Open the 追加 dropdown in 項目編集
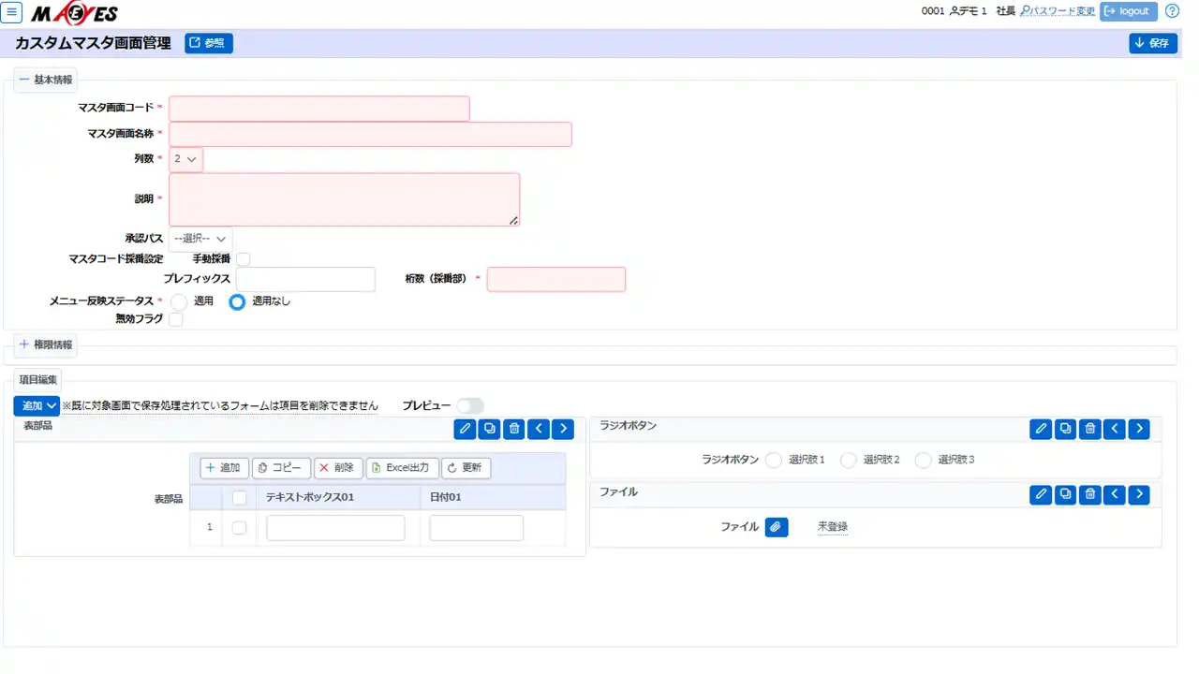The image size is (1199, 674). 37,405
